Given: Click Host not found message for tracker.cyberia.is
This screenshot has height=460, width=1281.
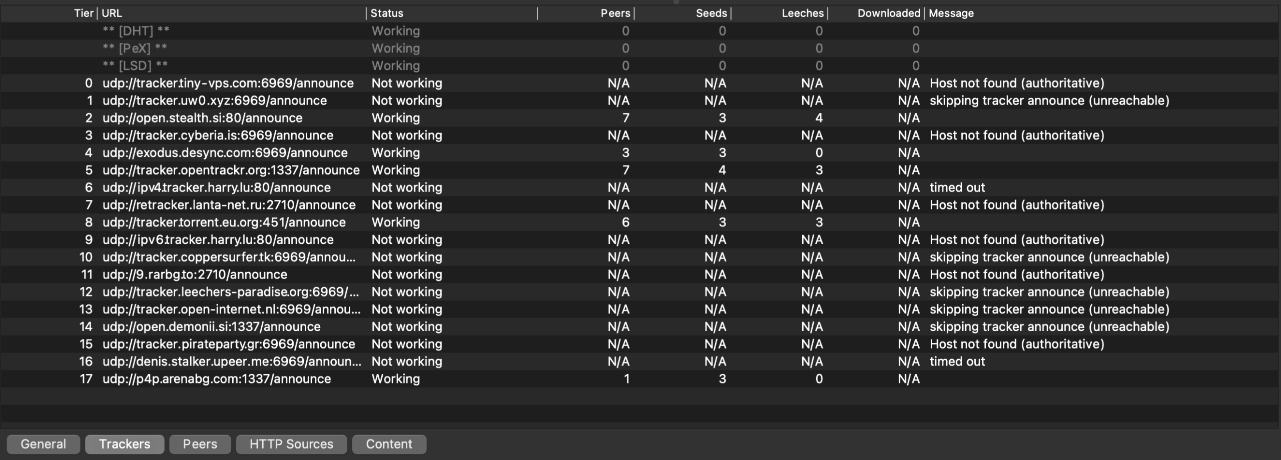Looking at the screenshot, I should point(1017,135).
